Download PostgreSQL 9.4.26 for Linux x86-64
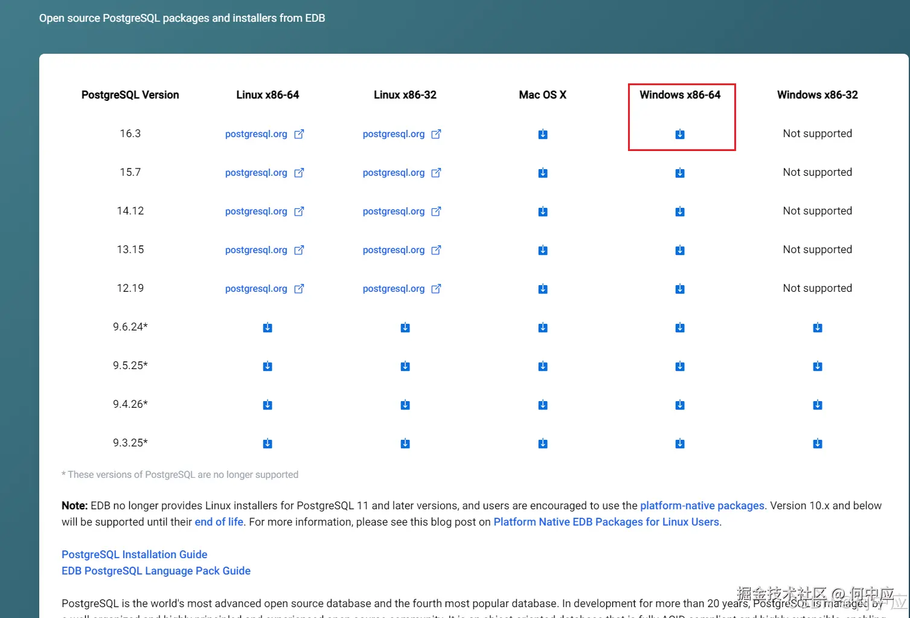The image size is (910, 618). coord(268,405)
